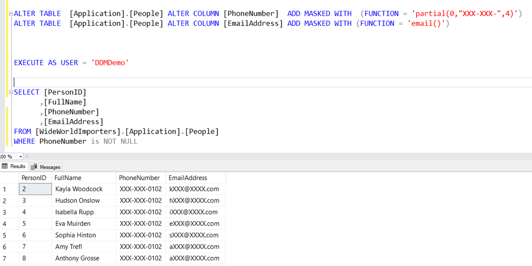The image size is (532, 266).
Task: Click Sophia Hinton's masked phone number cell
Action: click(x=140, y=235)
